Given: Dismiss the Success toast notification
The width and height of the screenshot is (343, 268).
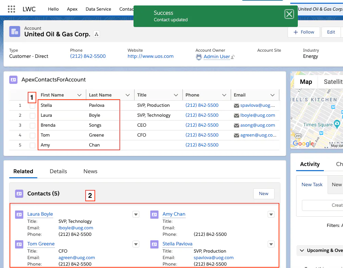Looking at the screenshot, I should click(289, 14).
